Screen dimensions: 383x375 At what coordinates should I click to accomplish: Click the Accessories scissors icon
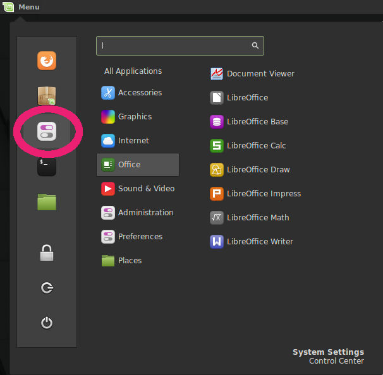108,93
